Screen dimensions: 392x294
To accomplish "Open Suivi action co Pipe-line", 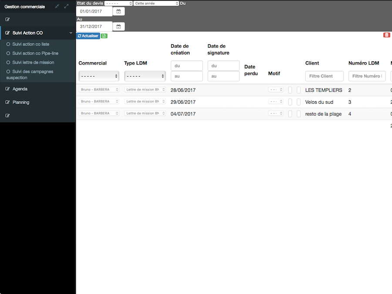I will point(35,53).
